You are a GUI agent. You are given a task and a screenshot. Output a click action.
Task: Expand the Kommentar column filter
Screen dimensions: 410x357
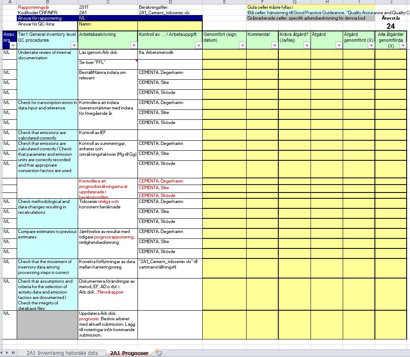pyautogui.click(x=275, y=46)
